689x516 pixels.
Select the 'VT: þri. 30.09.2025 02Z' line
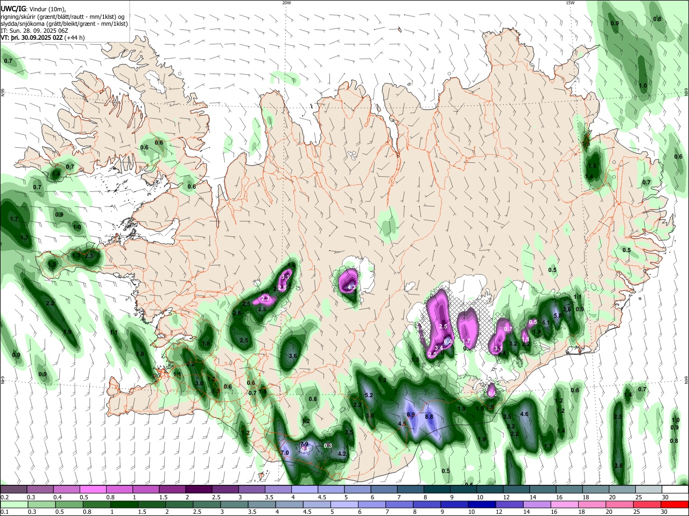click(32, 38)
